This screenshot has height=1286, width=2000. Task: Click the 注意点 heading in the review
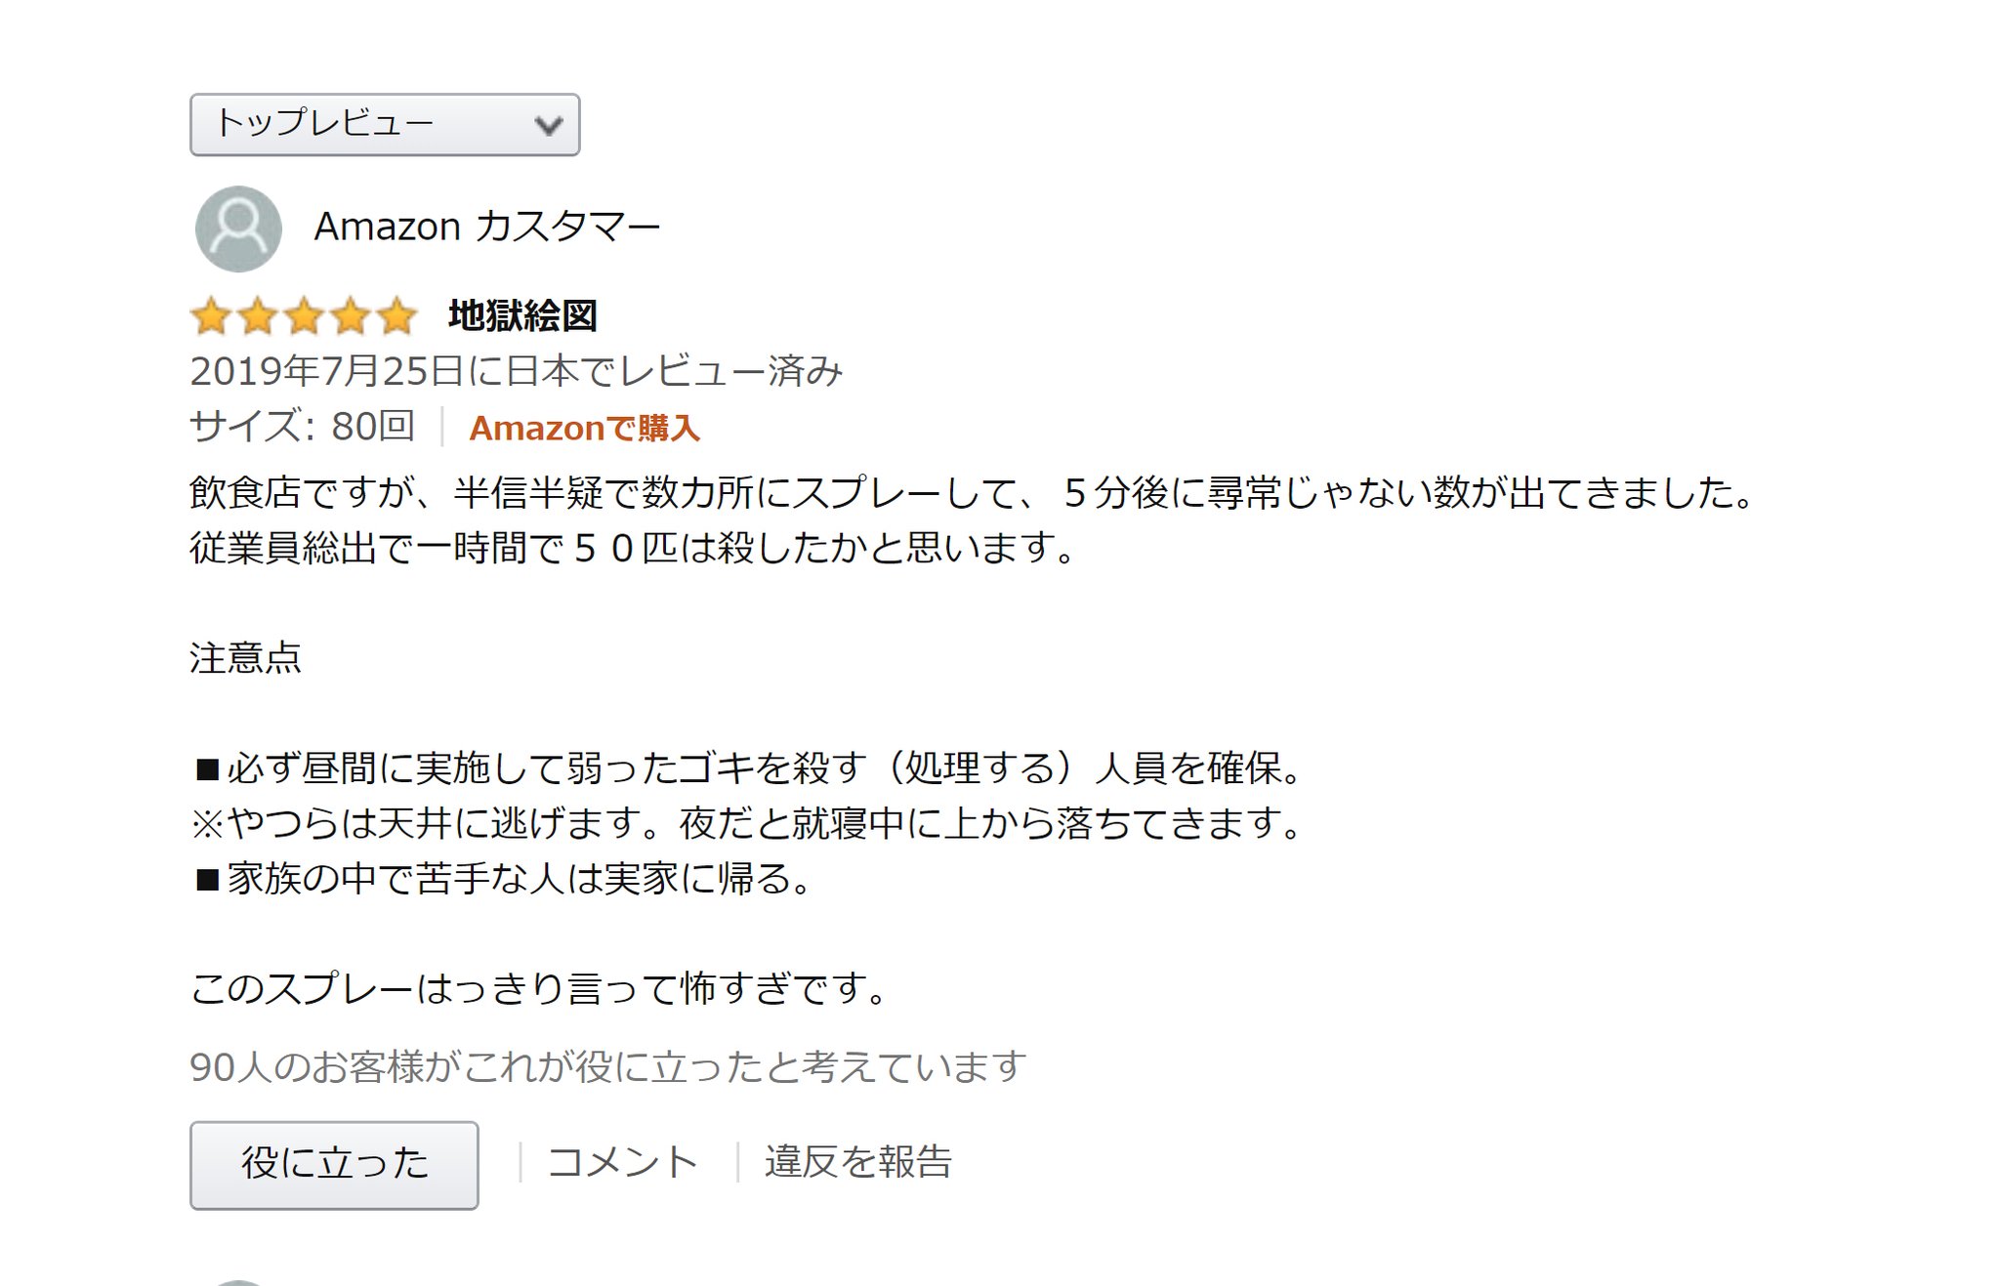[x=246, y=658]
